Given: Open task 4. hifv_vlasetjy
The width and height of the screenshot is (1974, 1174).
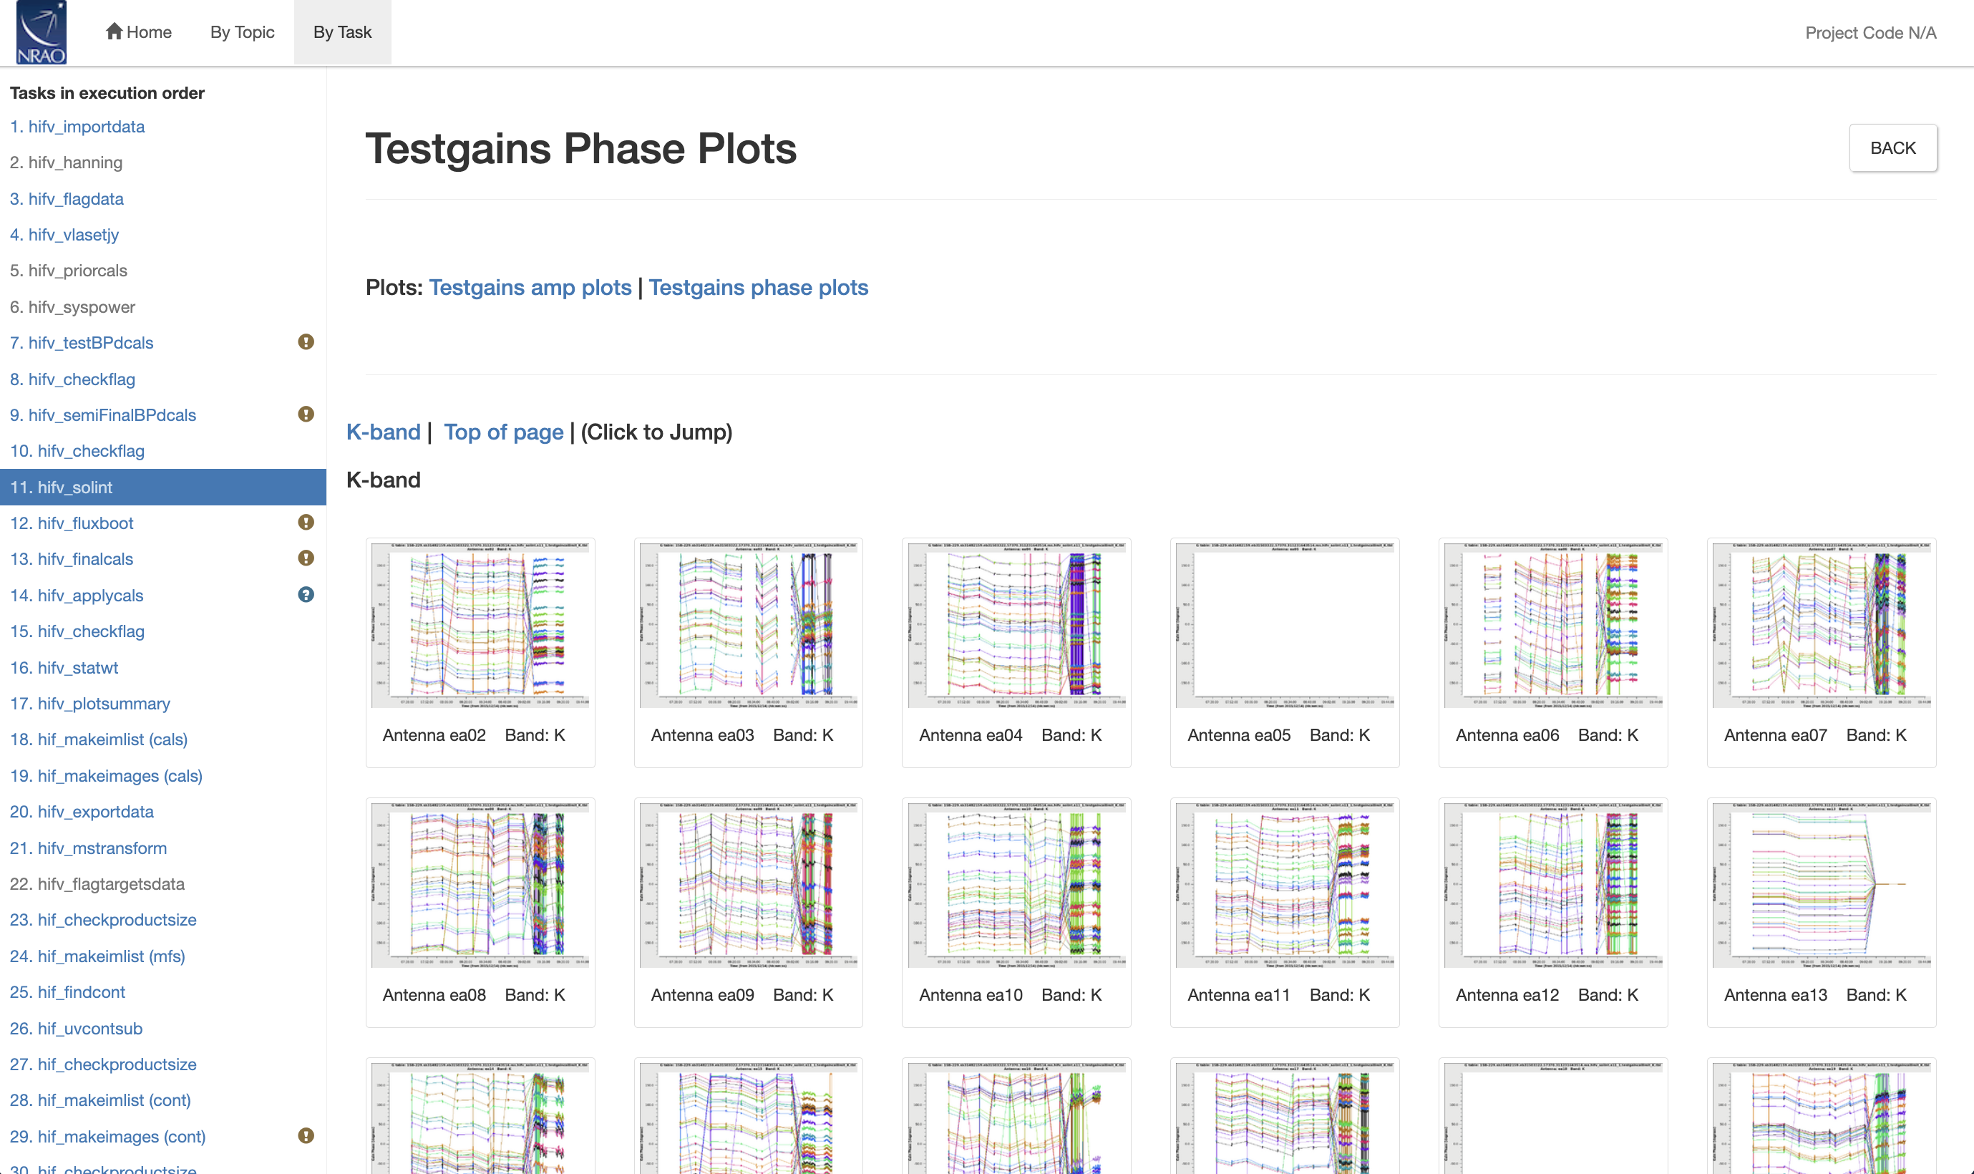Looking at the screenshot, I should click(64, 234).
